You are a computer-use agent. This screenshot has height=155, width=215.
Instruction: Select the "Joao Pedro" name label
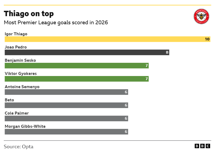(16, 47)
